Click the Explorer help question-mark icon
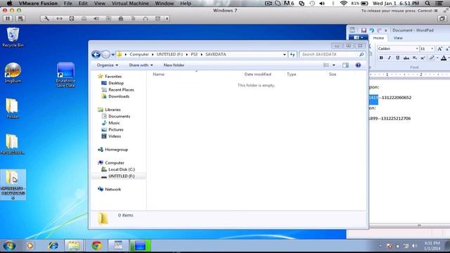Viewport: 450px width, 253px height. [x=358, y=65]
